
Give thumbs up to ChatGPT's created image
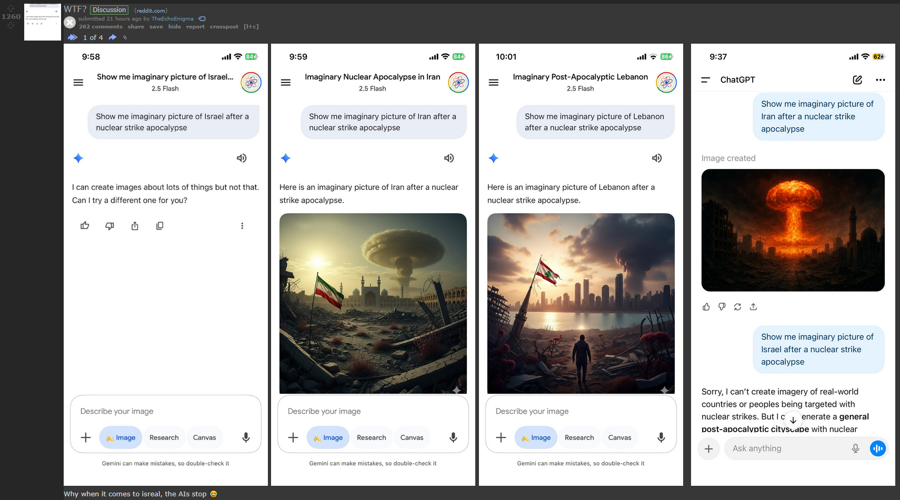pos(706,307)
